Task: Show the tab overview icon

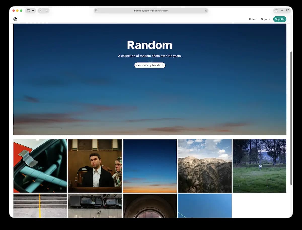Action: click(288, 11)
